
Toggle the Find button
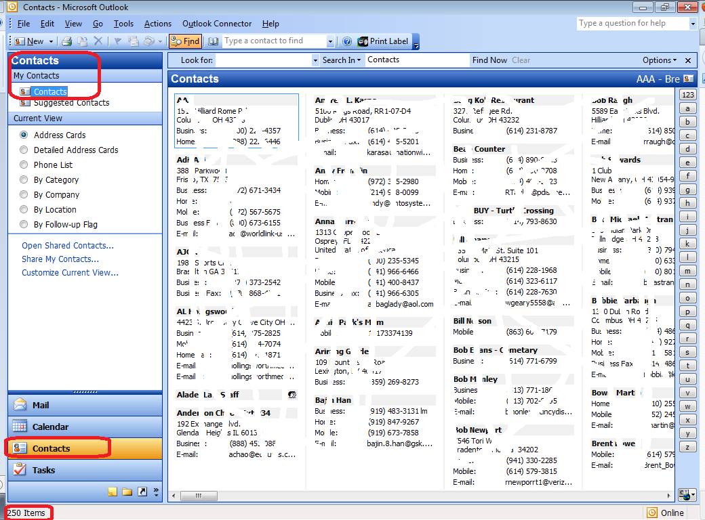[x=185, y=41]
